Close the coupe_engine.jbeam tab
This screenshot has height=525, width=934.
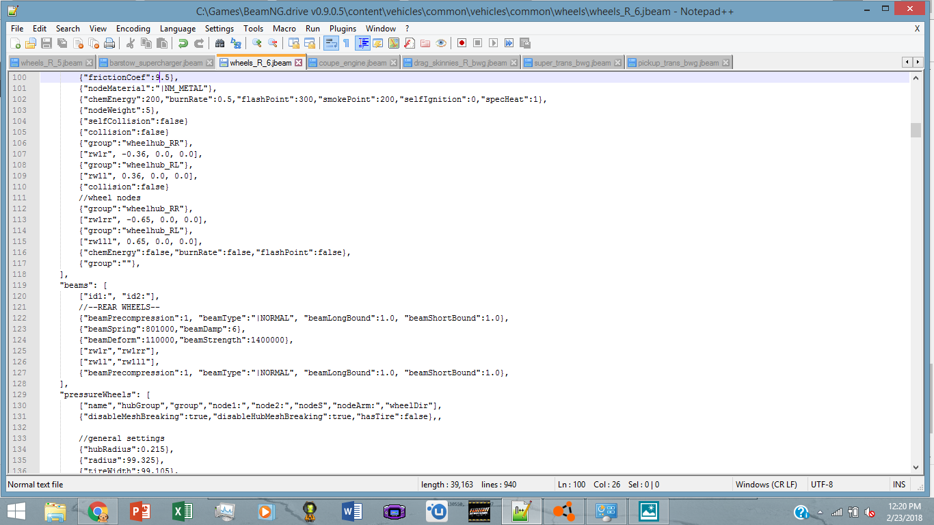pos(394,63)
